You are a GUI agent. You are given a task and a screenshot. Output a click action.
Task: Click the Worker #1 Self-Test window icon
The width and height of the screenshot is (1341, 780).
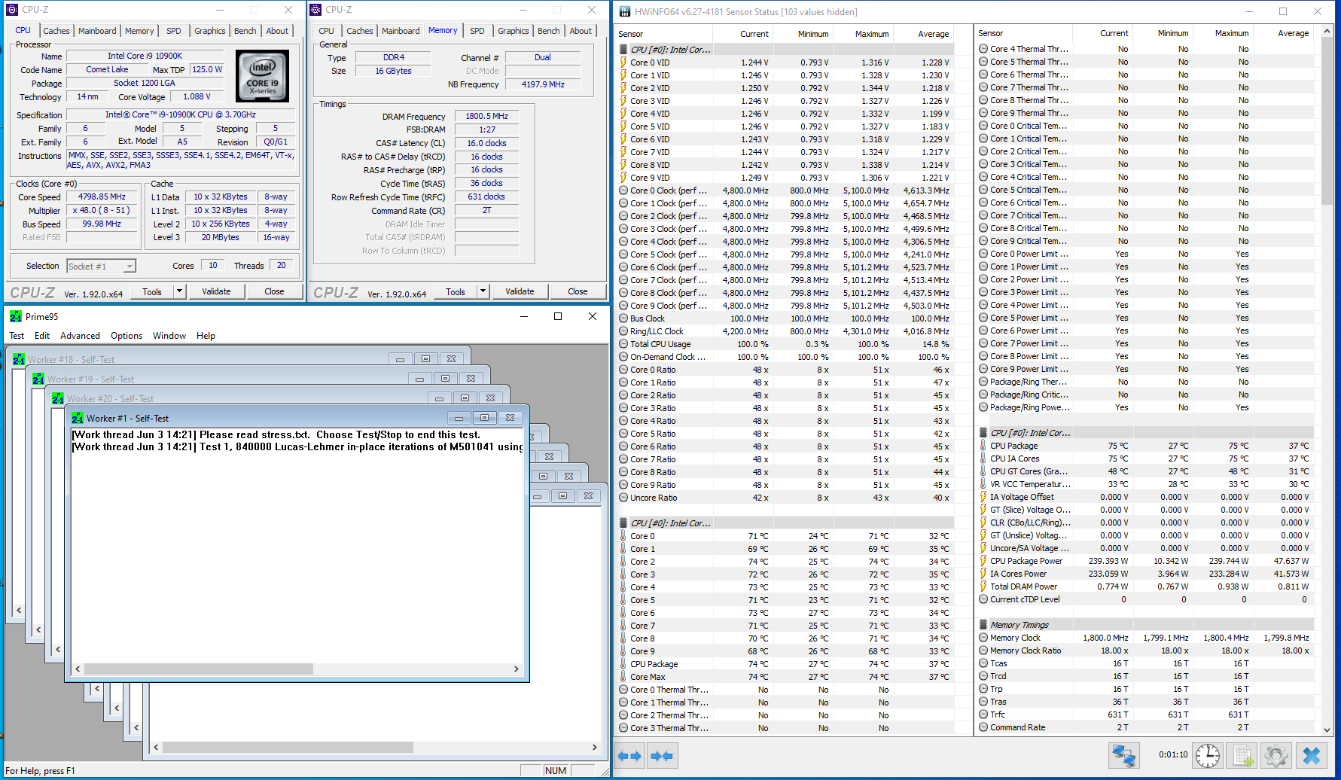pos(78,419)
